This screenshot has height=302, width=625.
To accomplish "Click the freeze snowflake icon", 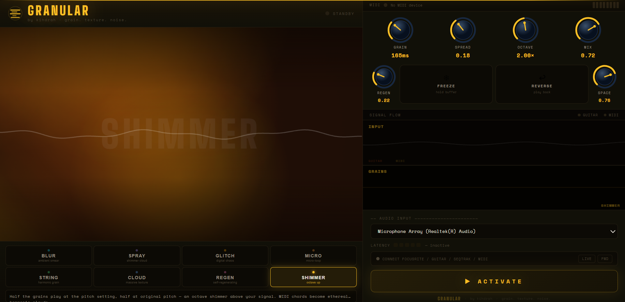I will pyautogui.click(x=446, y=78).
